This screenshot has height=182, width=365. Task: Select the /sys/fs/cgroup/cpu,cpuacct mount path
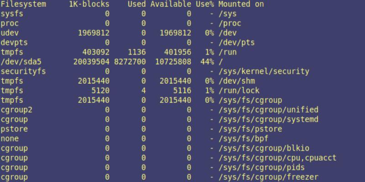pos(277,157)
